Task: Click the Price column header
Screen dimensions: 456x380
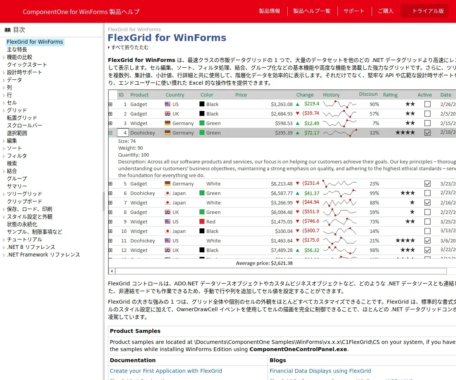Action: pyautogui.click(x=241, y=95)
